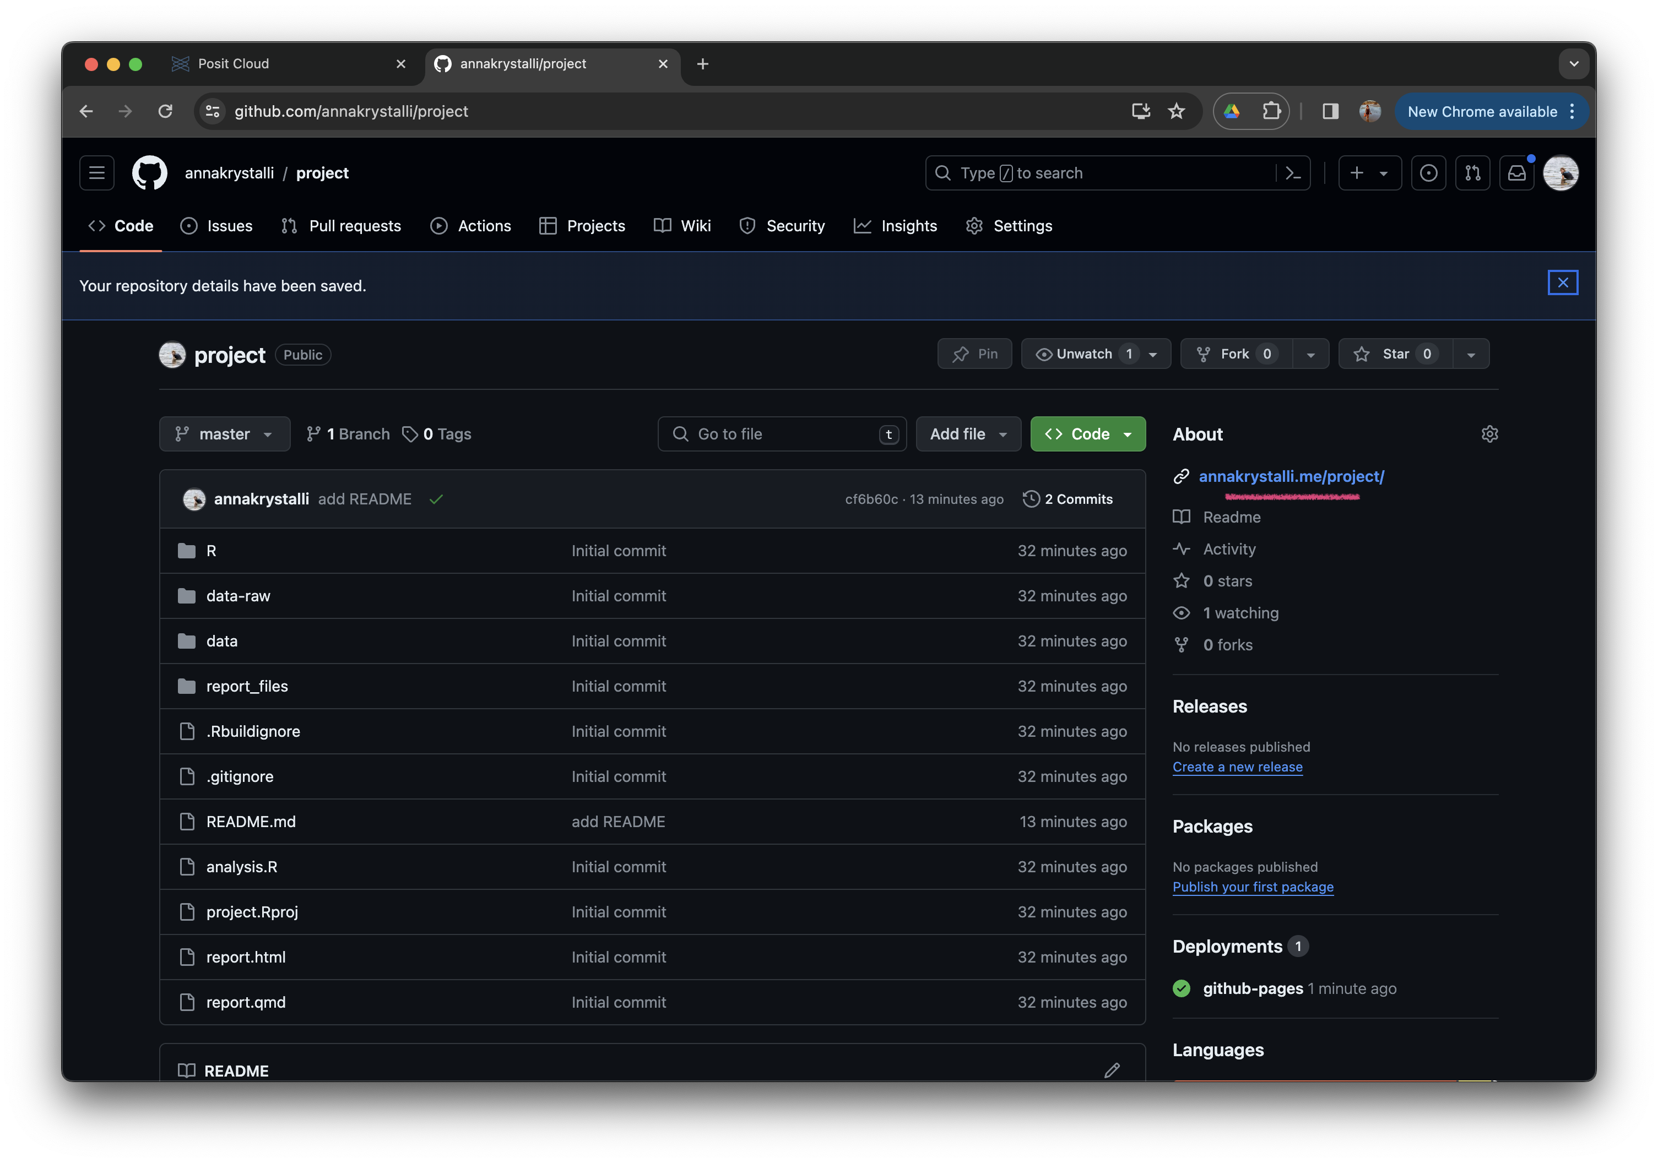Open the Activity link in About
The image size is (1658, 1163).
click(x=1229, y=550)
